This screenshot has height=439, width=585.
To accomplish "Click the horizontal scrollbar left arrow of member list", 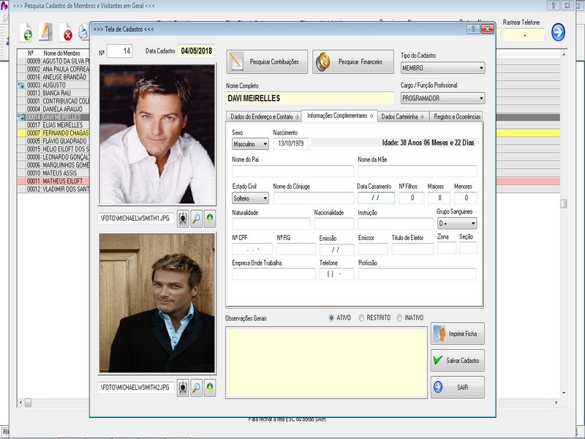I will (21, 403).
